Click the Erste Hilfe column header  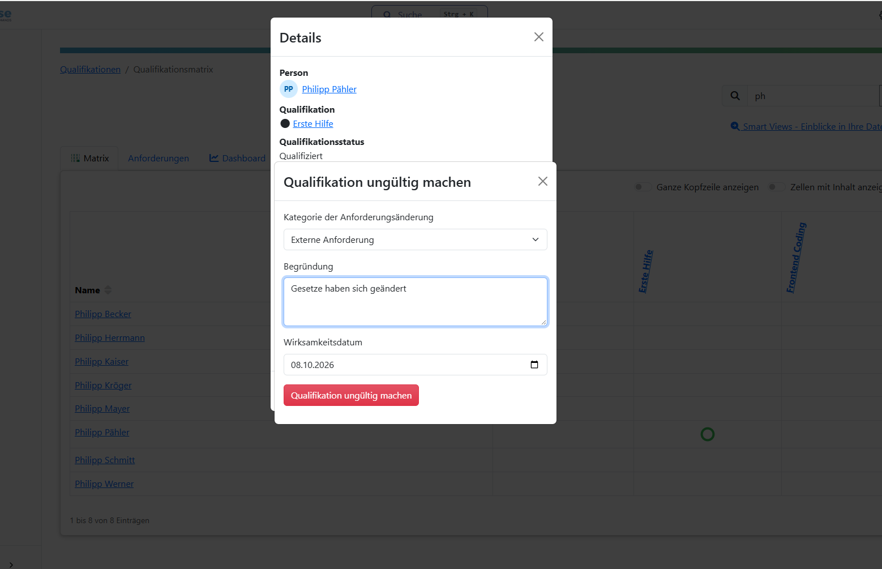[x=646, y=271]
